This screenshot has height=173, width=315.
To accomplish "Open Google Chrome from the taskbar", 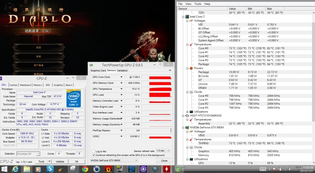I will point(85,169).
